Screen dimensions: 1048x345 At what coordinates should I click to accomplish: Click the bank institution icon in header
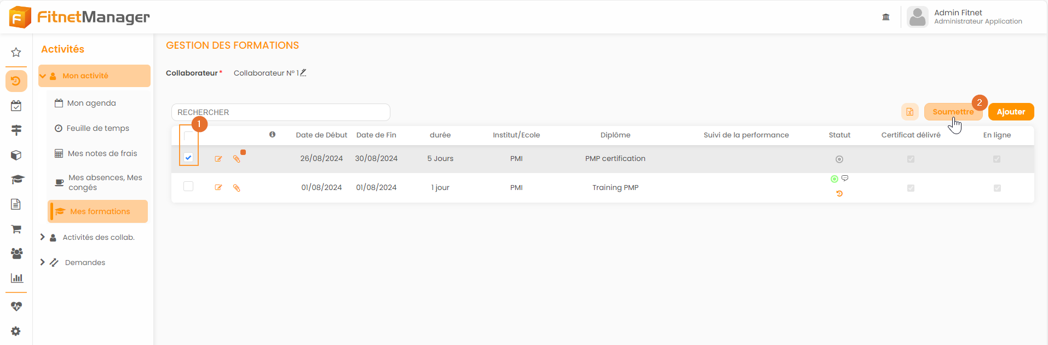coord(886,17)
